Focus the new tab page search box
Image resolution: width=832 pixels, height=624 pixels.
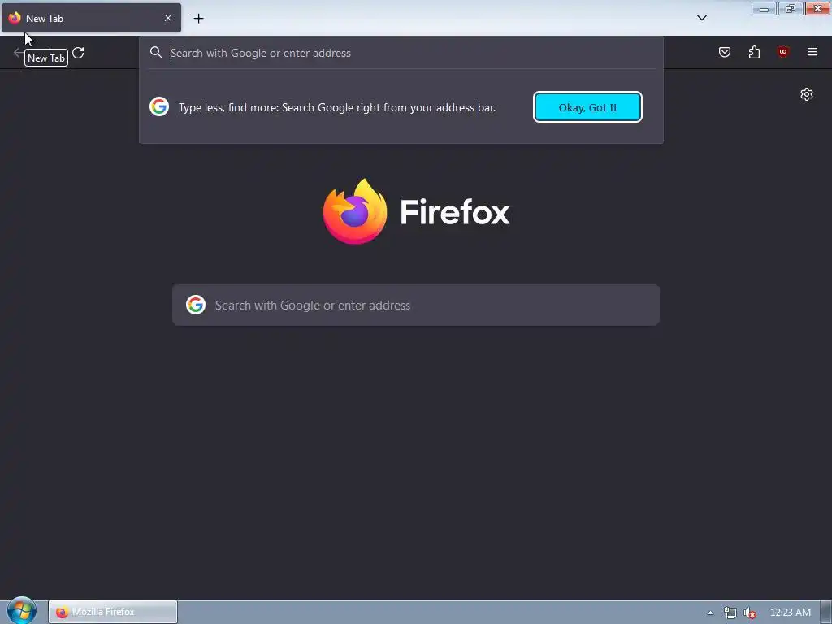coord(416,305)
